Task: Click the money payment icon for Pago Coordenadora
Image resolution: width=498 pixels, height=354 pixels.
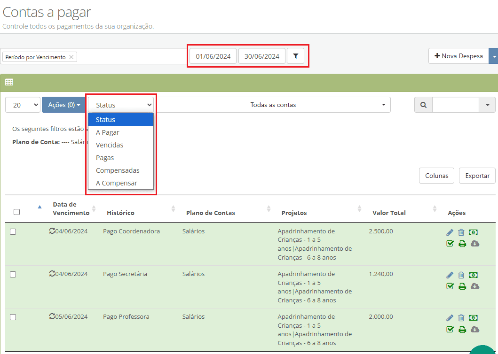Action: [x=473, y=232]
